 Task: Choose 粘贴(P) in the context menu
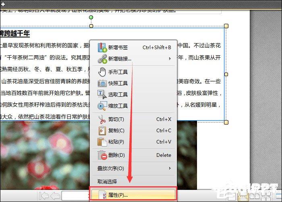point(133,142)
